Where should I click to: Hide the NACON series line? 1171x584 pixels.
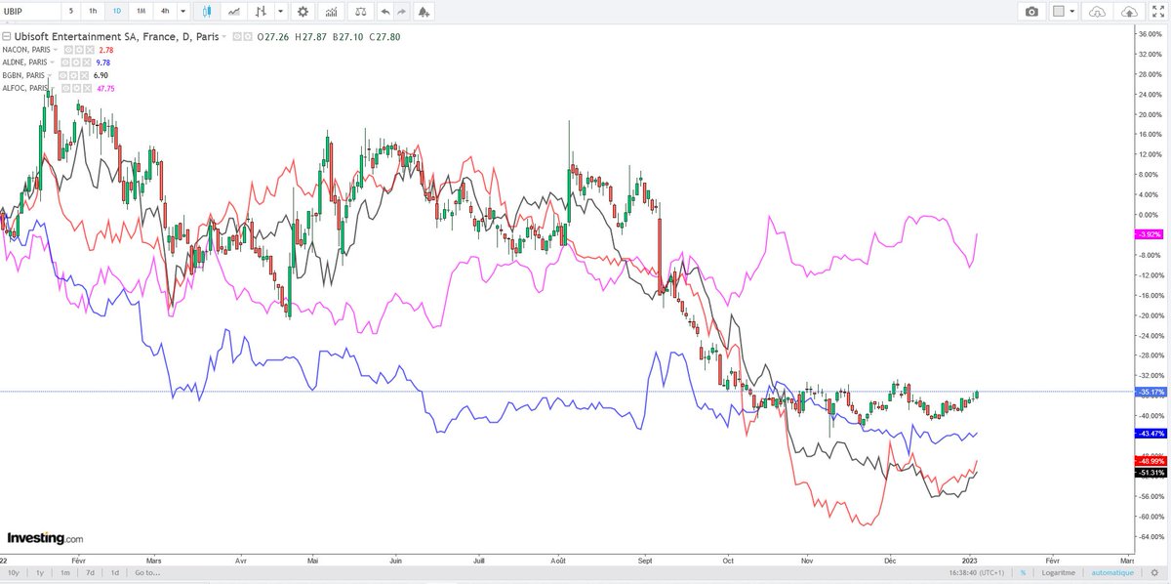tap(68, 50)
